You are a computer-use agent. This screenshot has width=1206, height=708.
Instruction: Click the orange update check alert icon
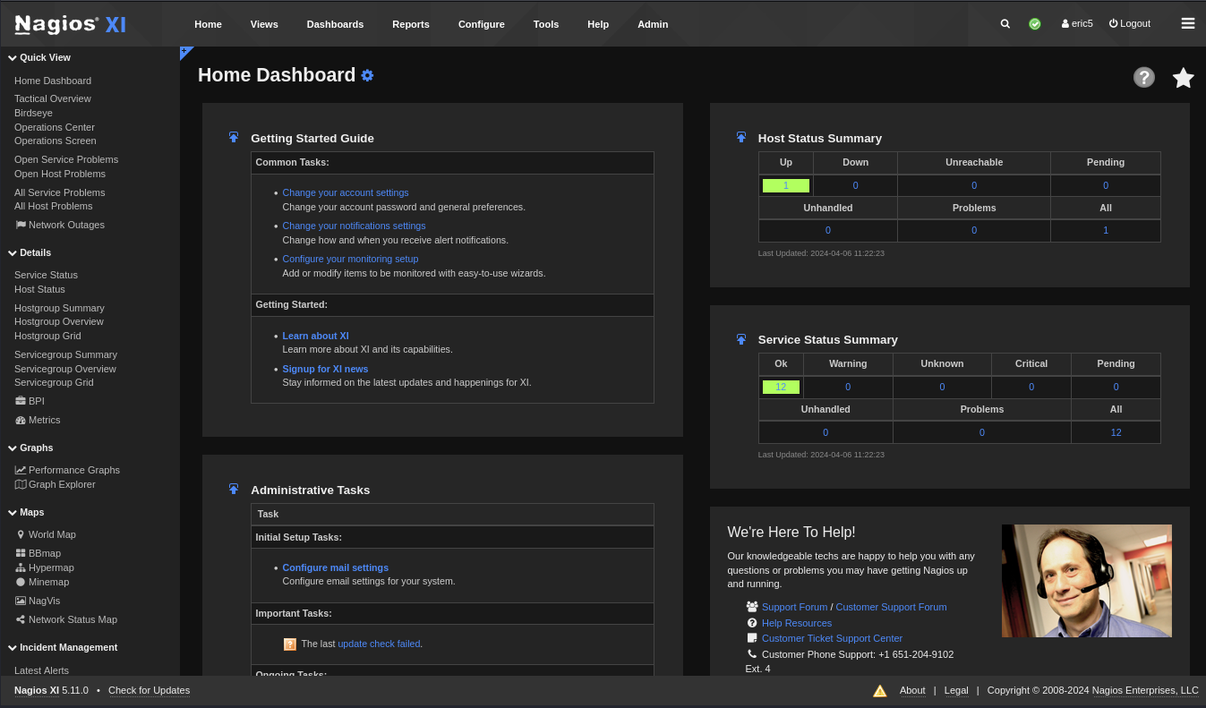[290, 644]
